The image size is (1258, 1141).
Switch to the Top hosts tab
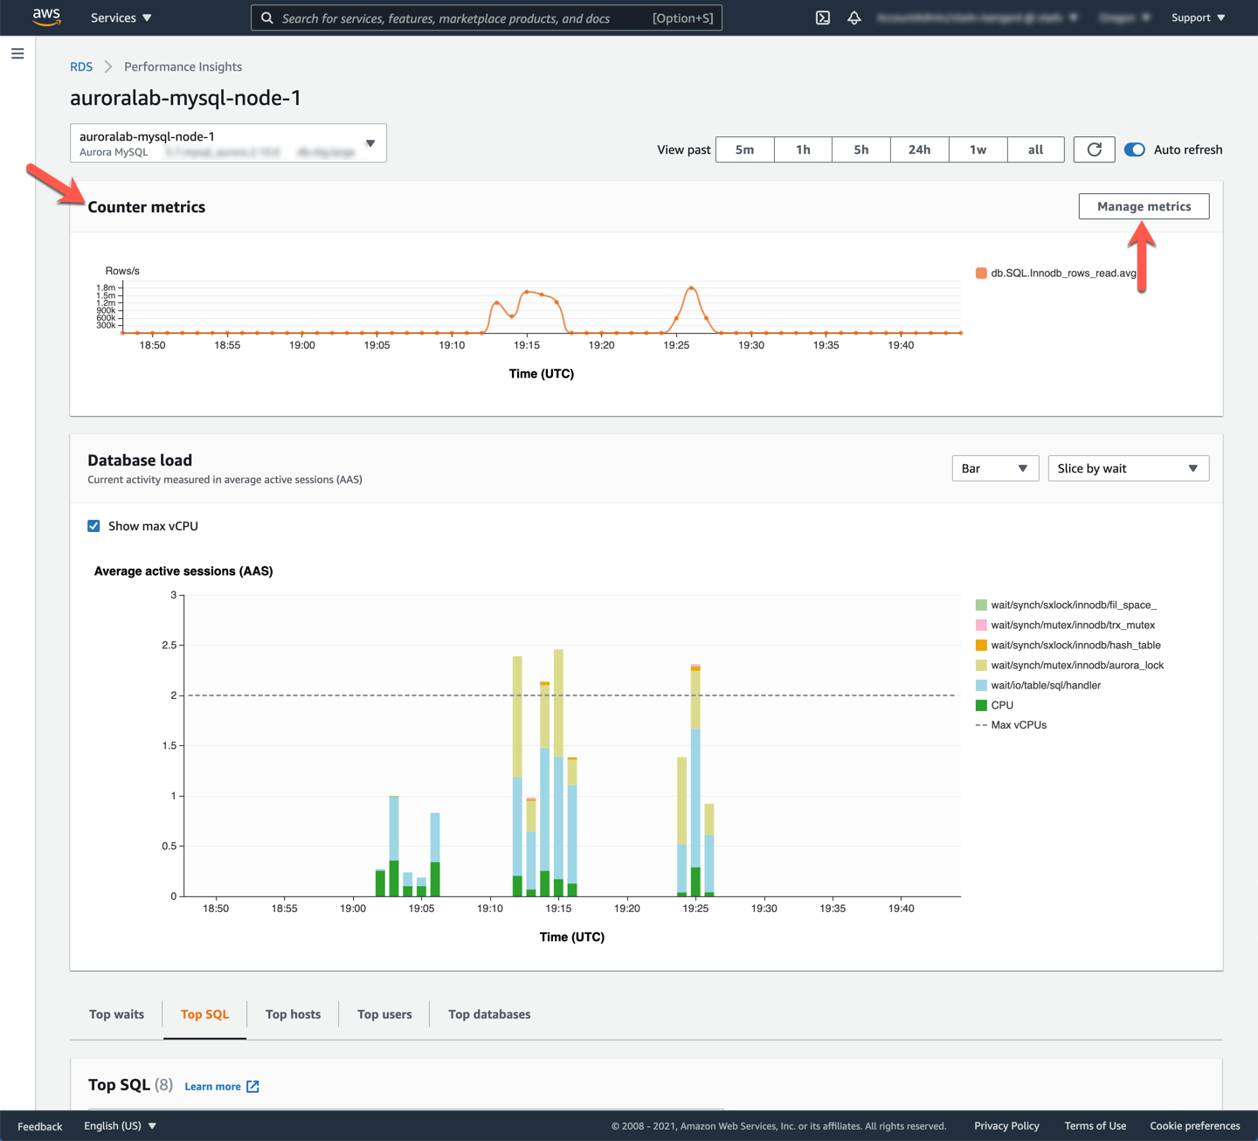pyautogui.click(x=293, y=1014)
